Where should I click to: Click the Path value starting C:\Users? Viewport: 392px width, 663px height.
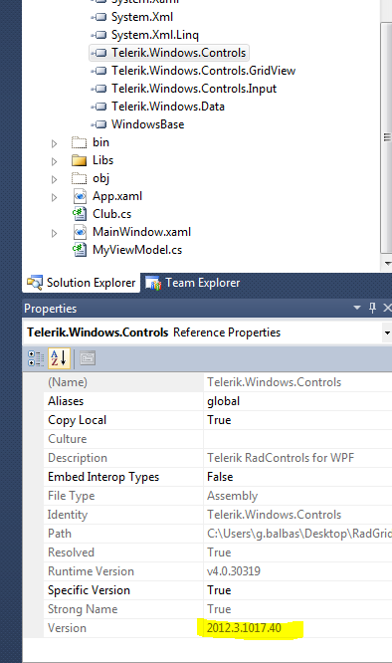pos(299,534)
